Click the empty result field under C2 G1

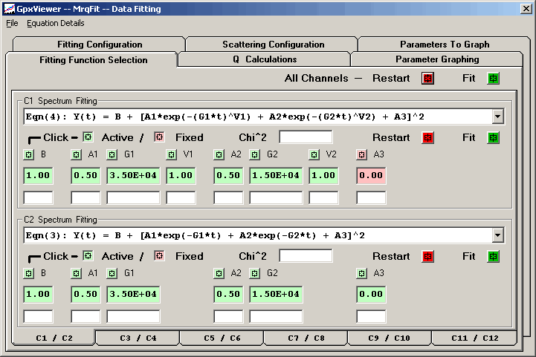(x=133, y=316)
